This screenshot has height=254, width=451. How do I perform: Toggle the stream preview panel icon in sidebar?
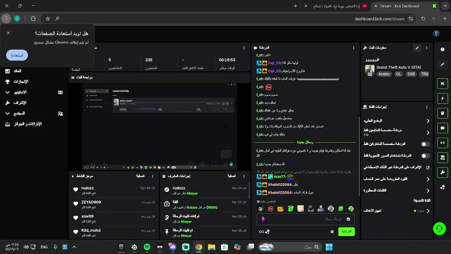[443, 83]
